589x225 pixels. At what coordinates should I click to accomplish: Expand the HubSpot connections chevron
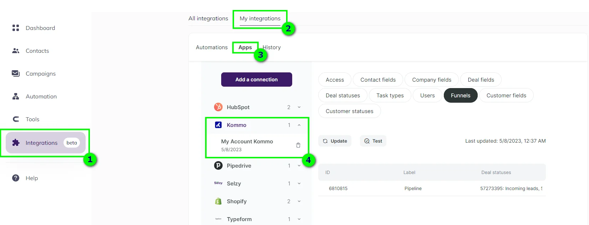299,107
